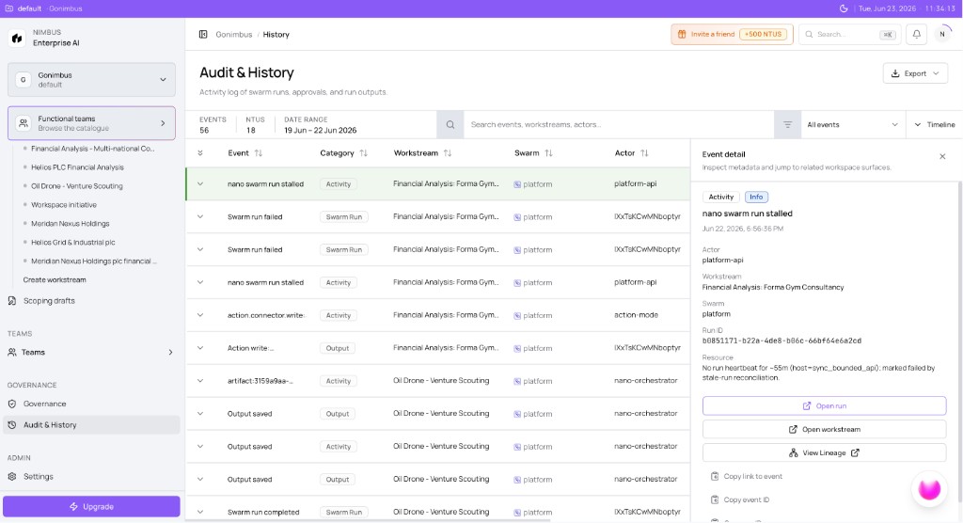Click the Run ID b0851171-b22a-4de8 value
The height and width of the screenshot is (523, 963).
(x=781, y=341)
